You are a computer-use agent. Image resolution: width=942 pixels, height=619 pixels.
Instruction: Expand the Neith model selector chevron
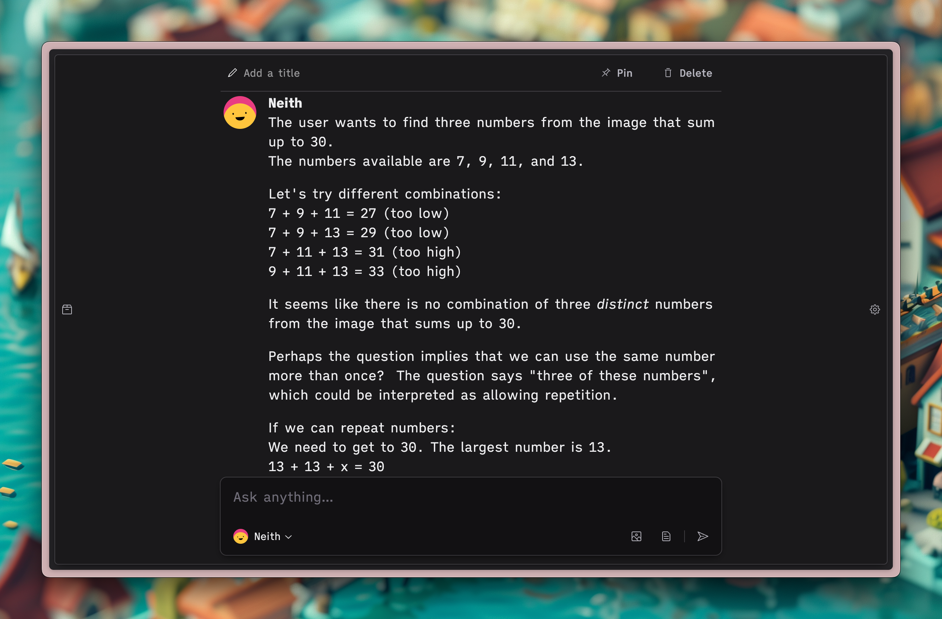pos(288,537)
